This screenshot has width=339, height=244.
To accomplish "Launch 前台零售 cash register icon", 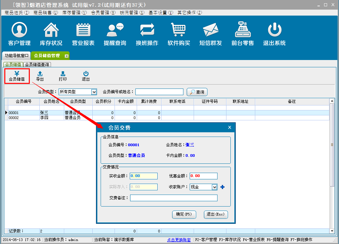I will click(x=243, y=34).
